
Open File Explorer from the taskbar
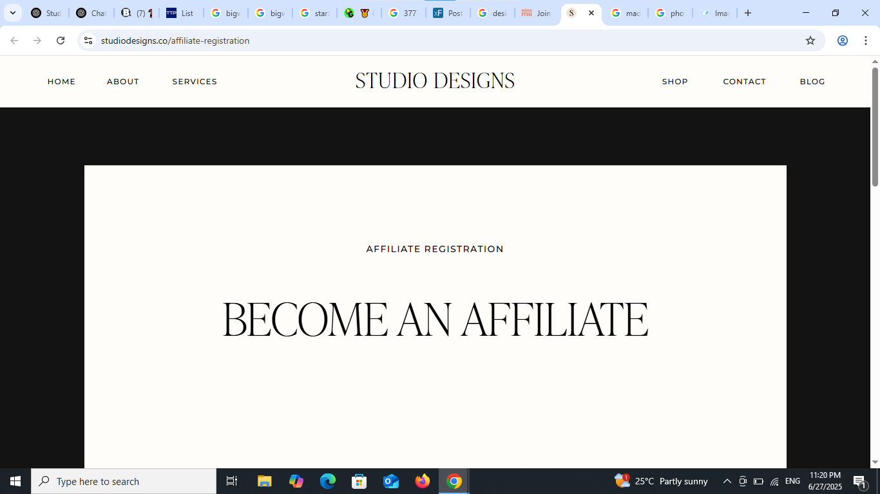(265, 481)
